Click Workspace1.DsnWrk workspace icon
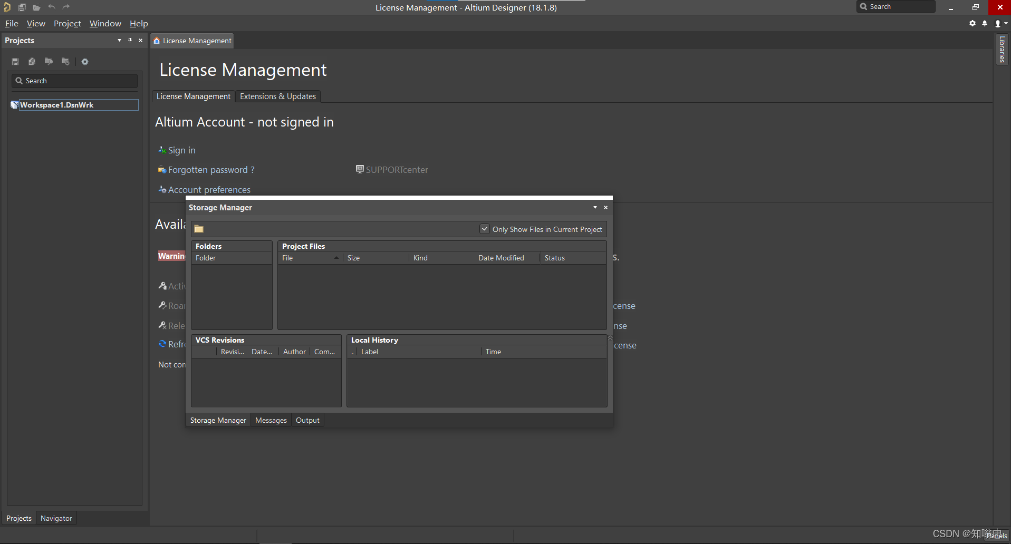The image size is (1011, 544). 14,105
